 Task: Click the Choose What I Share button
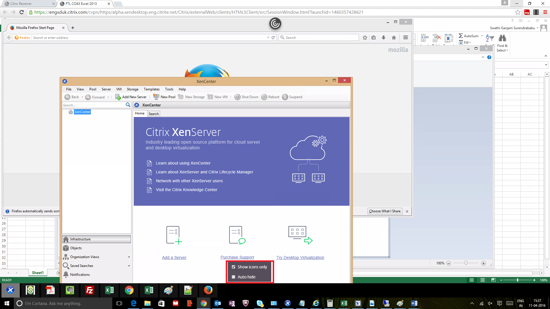click(x=385, y=211)
